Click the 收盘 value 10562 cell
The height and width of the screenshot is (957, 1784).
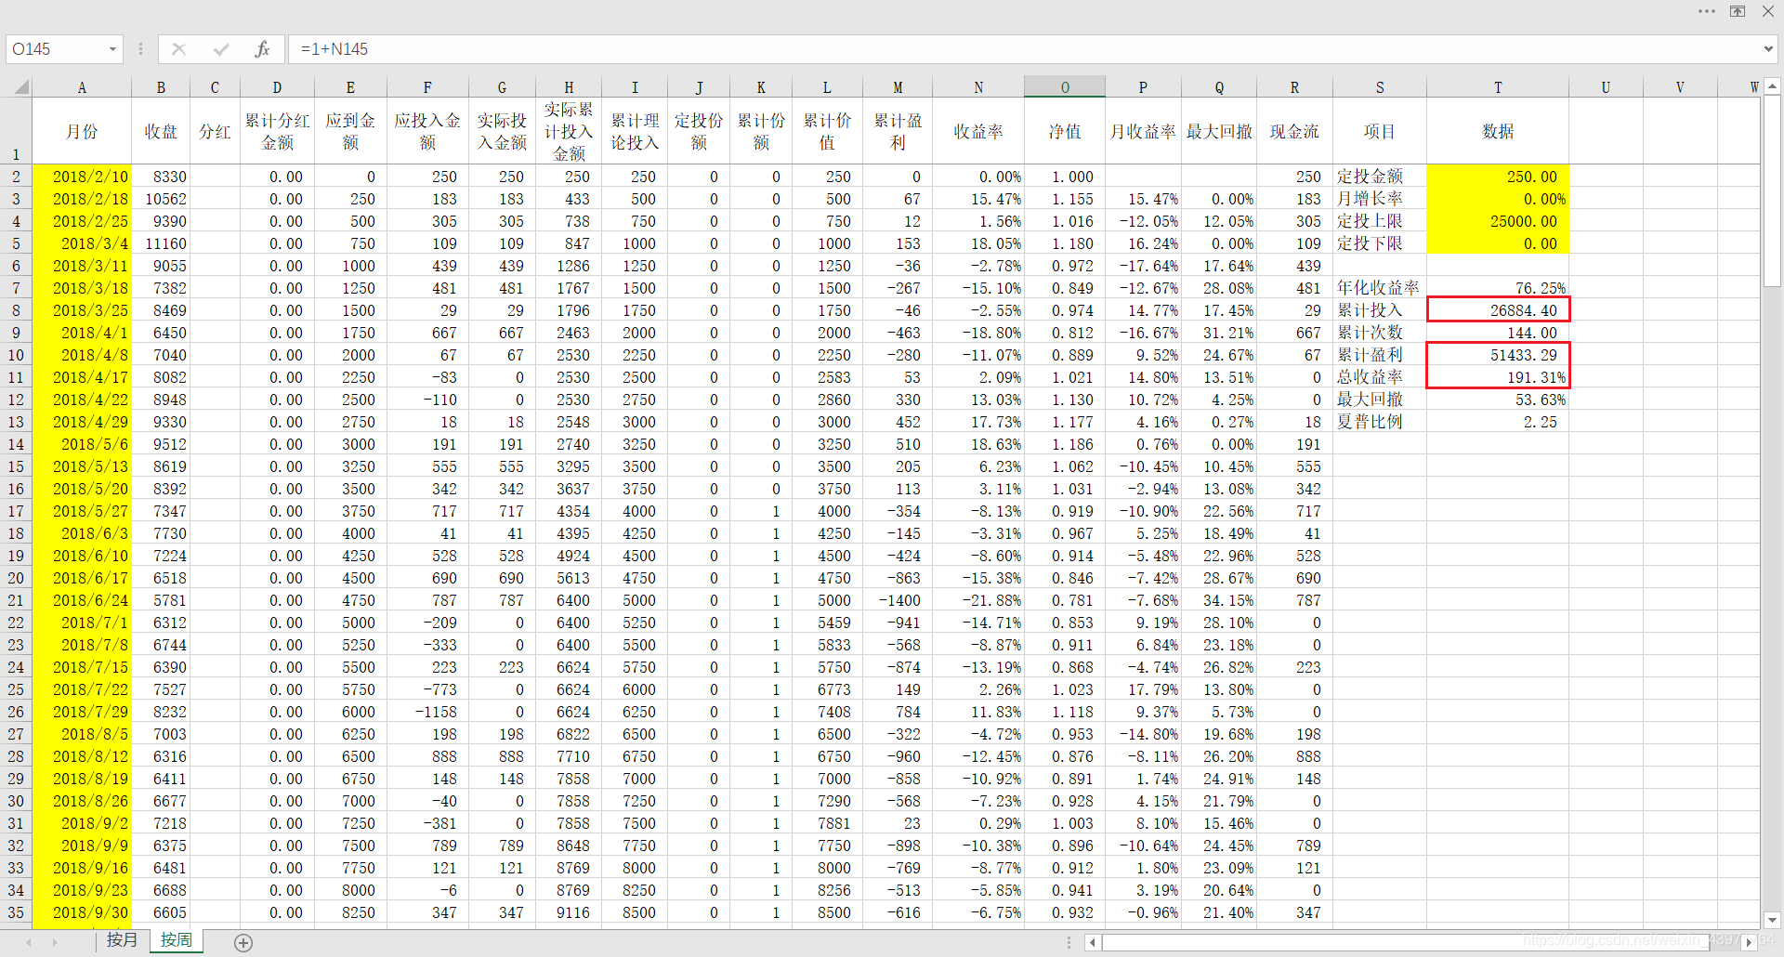tap(161, 199)
